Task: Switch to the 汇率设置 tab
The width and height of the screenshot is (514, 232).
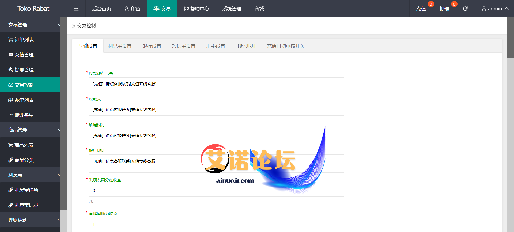Action: point(216,46)
